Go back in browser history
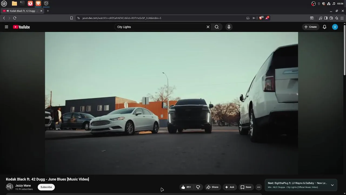Image resolution: width=346 pixels, height=195 pixels. [x=4, y=18]
